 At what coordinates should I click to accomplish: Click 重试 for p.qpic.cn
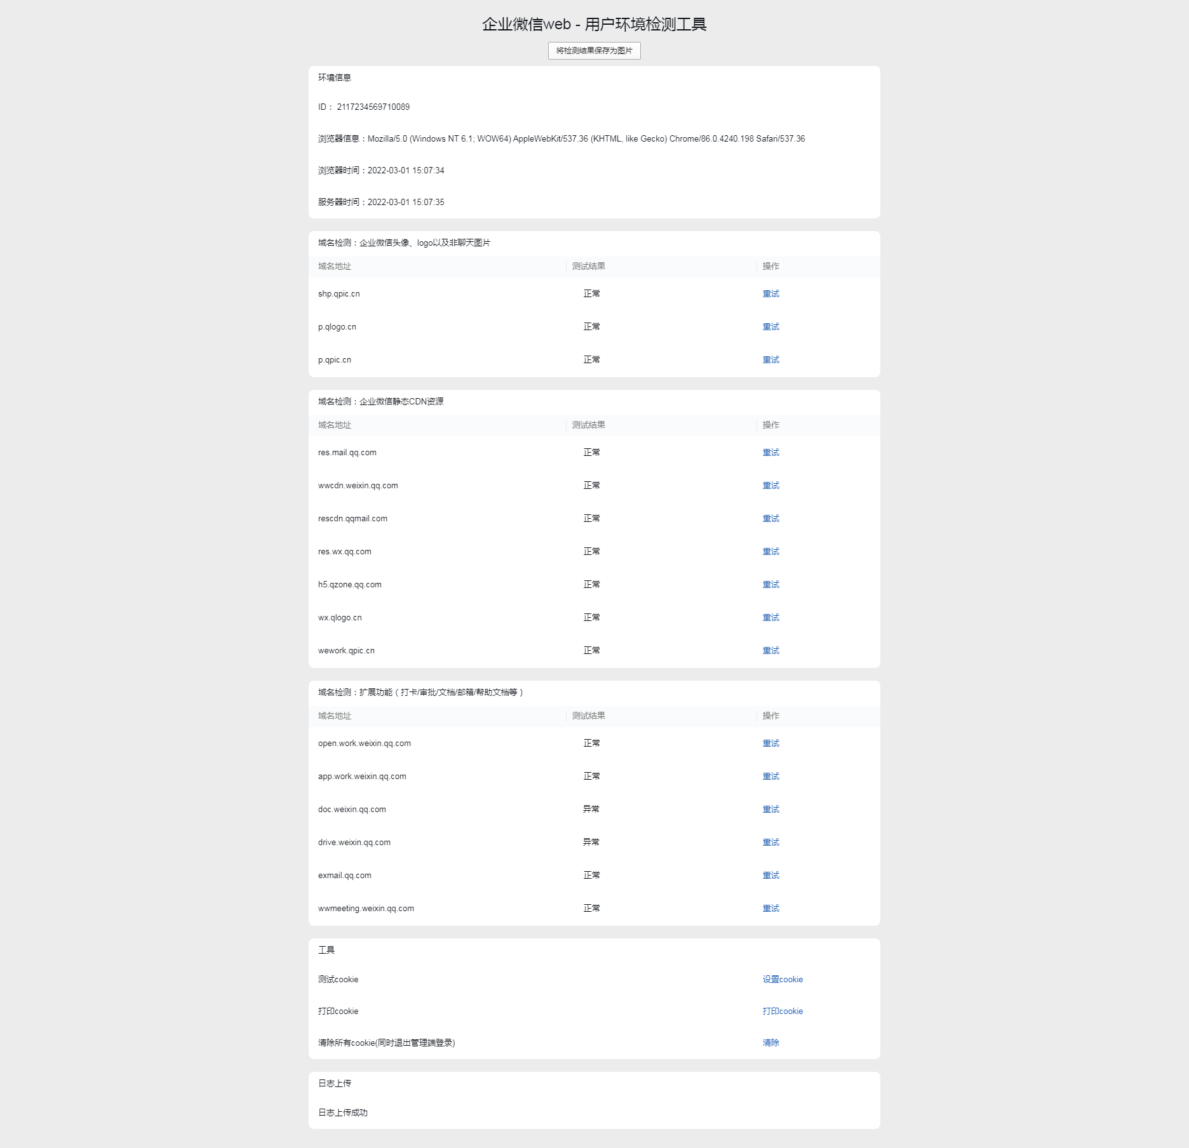[770, 360]
